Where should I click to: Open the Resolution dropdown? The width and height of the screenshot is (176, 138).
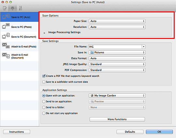coord(117,27)
